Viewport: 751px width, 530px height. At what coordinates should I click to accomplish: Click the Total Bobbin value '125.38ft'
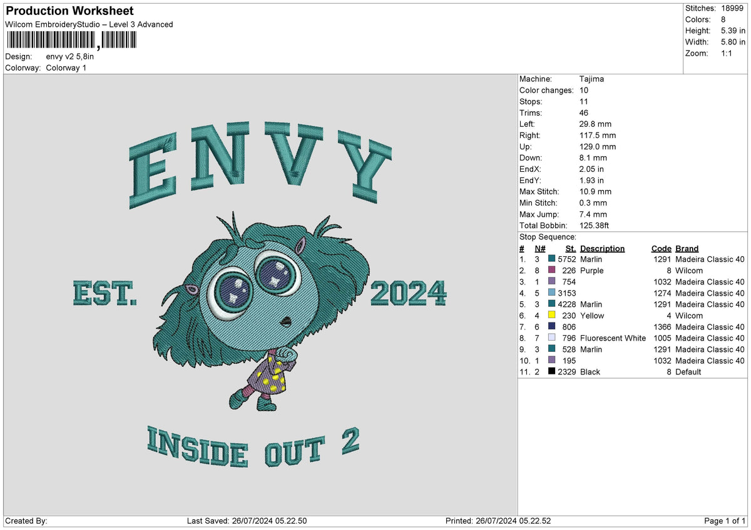click(595, 226)
